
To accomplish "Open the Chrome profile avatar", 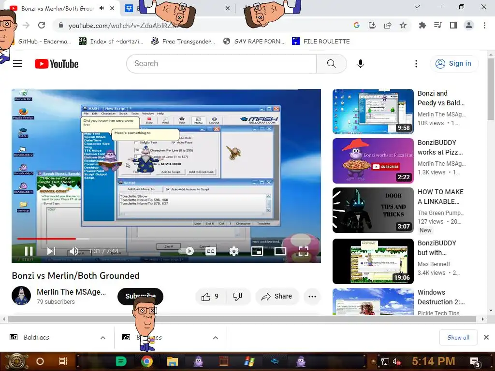I will click(469, 25).
